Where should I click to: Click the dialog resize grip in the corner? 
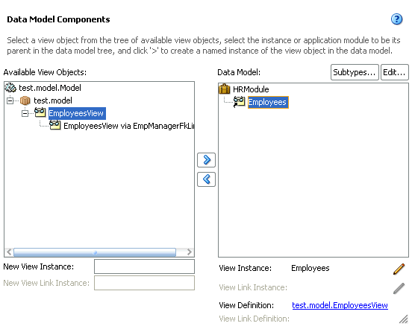[403, 319]
